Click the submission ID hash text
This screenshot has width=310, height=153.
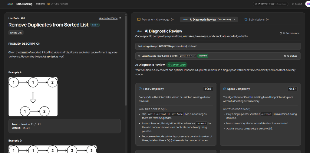[x=193, y=46]
